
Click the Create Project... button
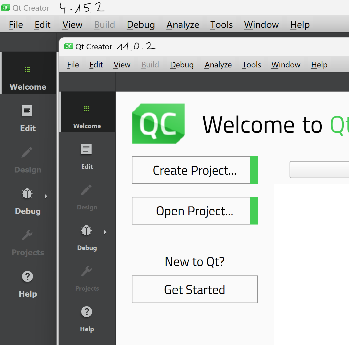[x=195, y=170]
